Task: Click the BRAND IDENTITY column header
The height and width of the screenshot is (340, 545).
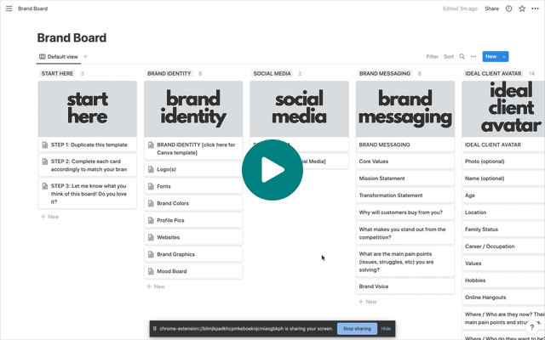Action: pos(169,74)
